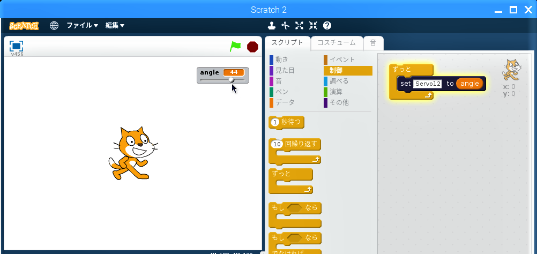This screenshot has width=537, height=254.
Task: Stop the project with red stop sign
Action: coord(252,47)
